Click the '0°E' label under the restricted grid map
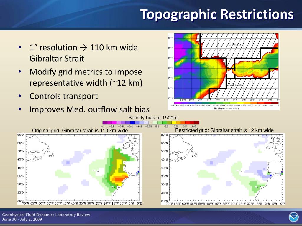 pyautogui.click(x=283, y=204)
